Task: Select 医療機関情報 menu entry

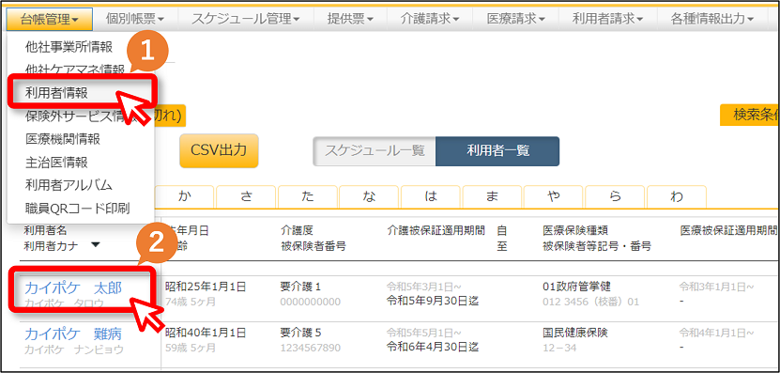Action: tap(63, 139)
